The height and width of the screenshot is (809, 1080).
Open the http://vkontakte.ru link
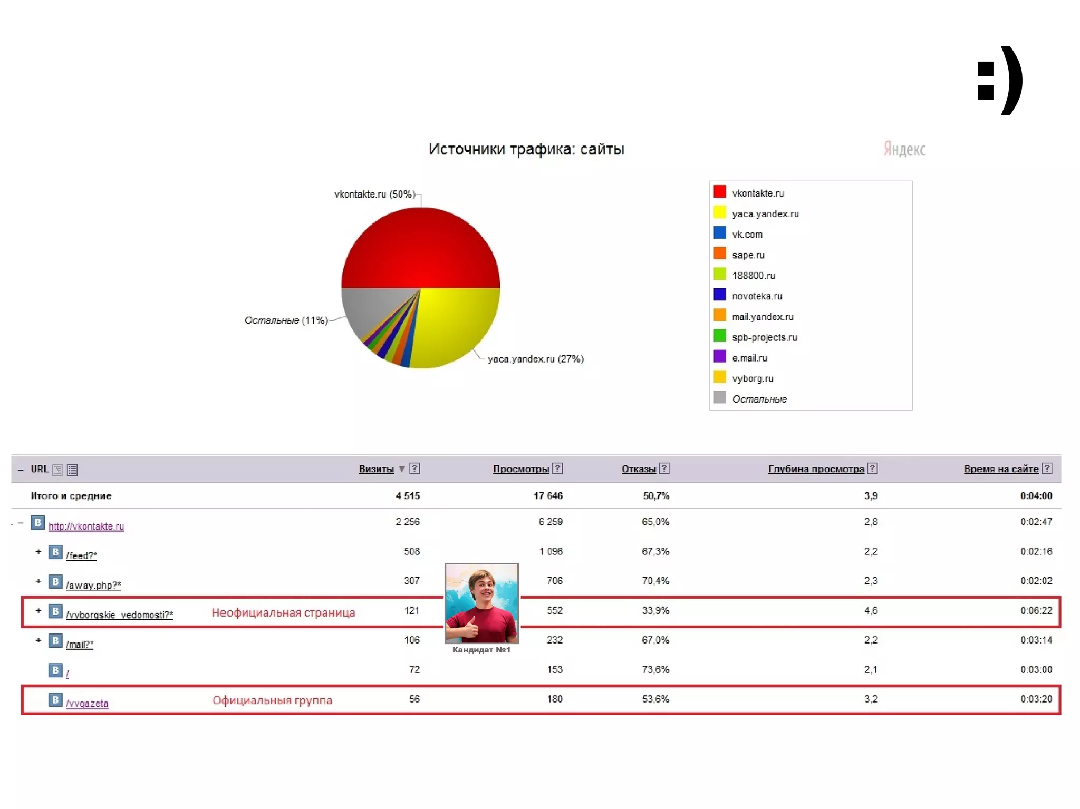click(86, 526)
